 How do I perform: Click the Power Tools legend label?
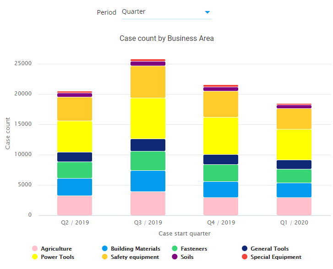(58, 257)
